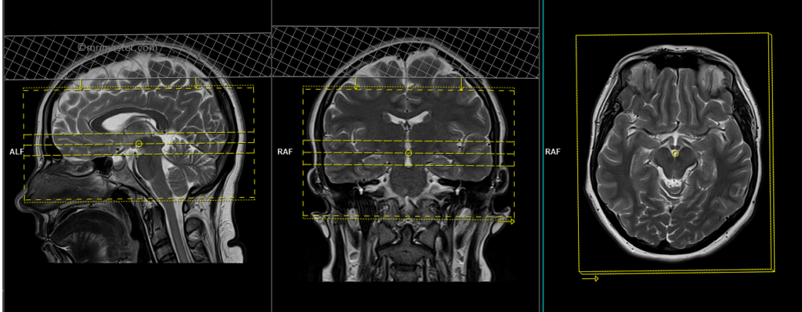Click the phase direction arrow under the axial box
This screenshot has height=312, width=802.
coord(591,278)
